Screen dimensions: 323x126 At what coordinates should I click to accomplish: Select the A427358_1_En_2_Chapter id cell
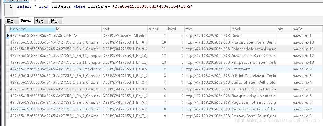point(78,82)
